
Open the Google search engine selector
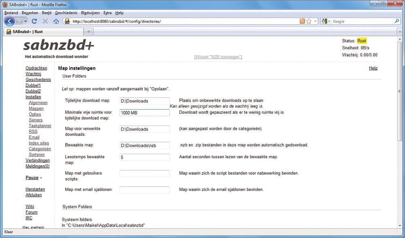pyautogui.click(x=326, y=21)
